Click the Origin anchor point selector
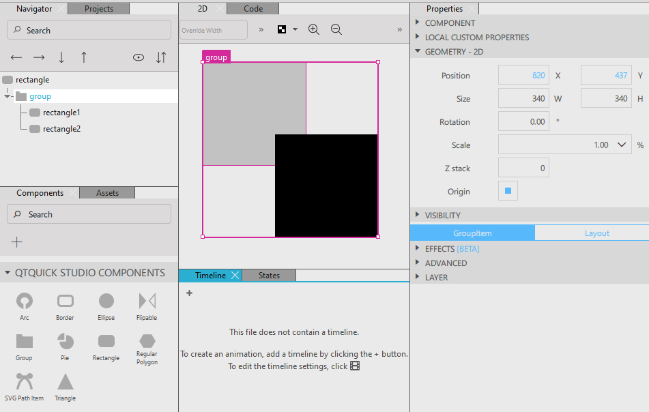Screen dimensions: 649x412 [x=508, y=191]
